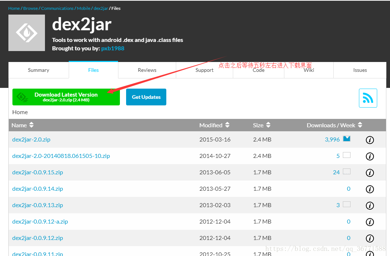
Task: Download dex2jar-0.0.9.15.zip link
Action: coord(38,172)
